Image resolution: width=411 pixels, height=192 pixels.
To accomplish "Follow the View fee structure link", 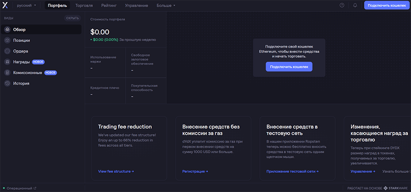I will [x=116, y=171].
